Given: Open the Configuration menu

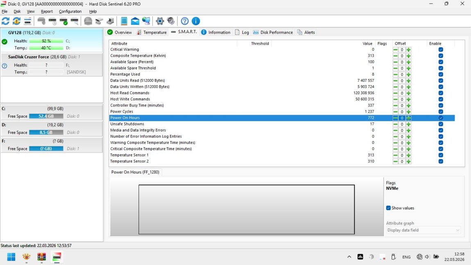Looking at the screenshot, I should 70,11.
